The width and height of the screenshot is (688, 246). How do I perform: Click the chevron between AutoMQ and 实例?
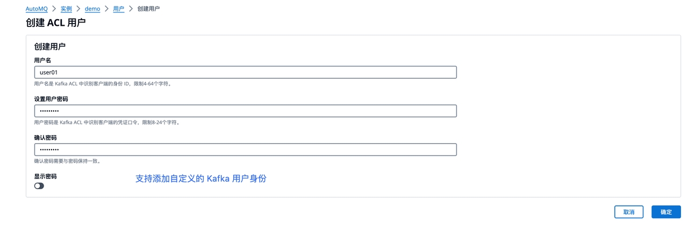(54, 9)
